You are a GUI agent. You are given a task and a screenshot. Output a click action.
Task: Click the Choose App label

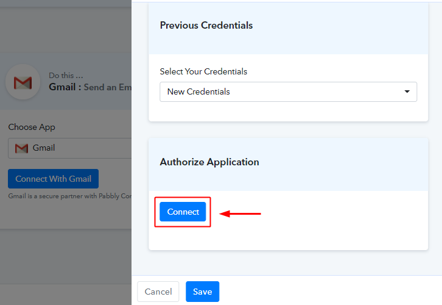(x=32, y=127)
